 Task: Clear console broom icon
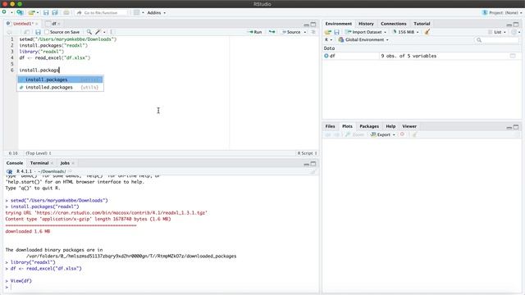pos(313,171)
